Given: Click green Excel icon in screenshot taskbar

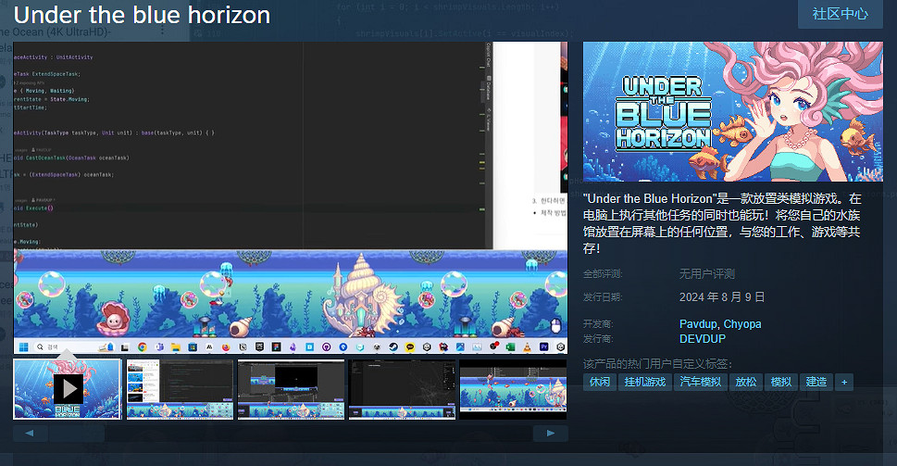Looking at the screenshot, I should [x=510, y=346].
